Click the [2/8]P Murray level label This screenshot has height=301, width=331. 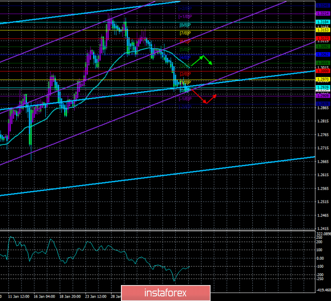point(185,74)
